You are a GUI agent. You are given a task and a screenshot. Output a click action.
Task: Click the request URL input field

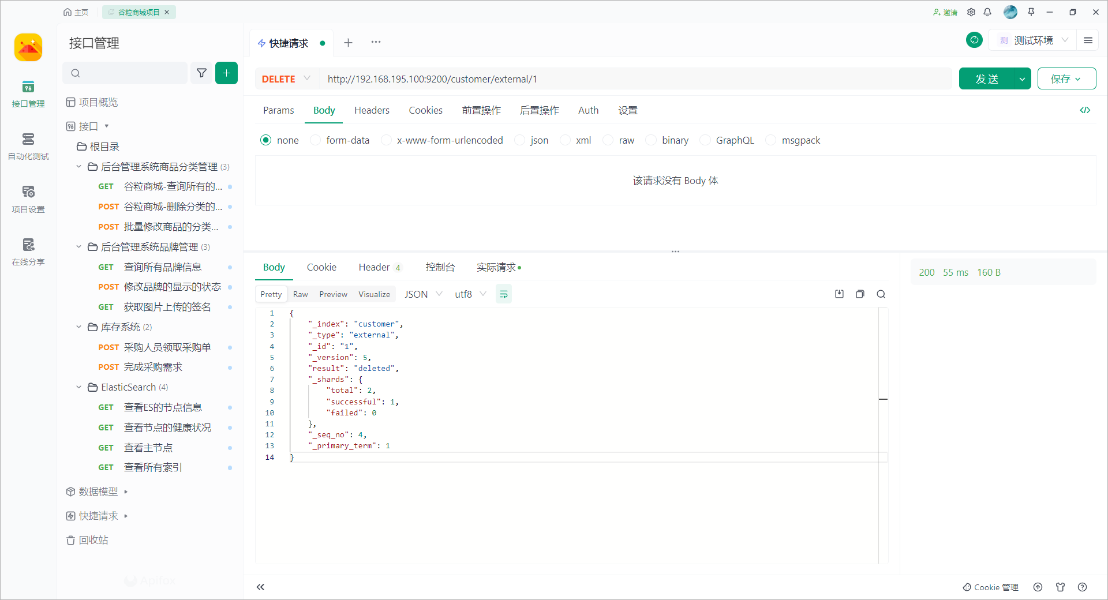635,79
